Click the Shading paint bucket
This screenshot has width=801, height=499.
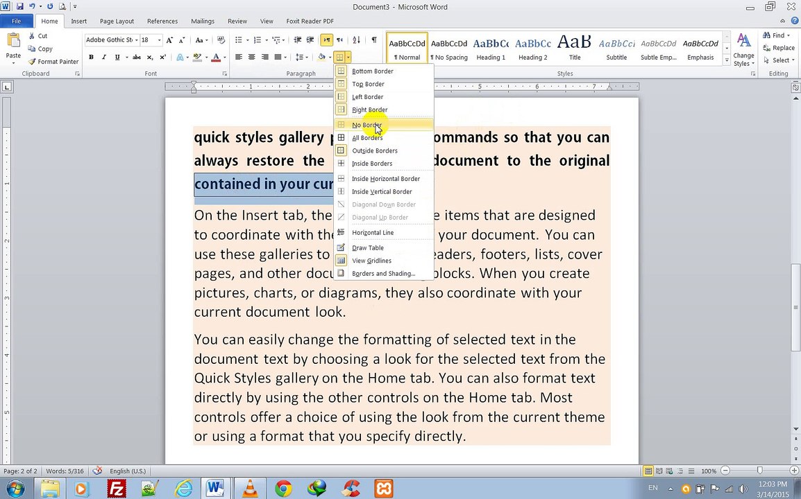pyautogui.click(x=321, y=57)
